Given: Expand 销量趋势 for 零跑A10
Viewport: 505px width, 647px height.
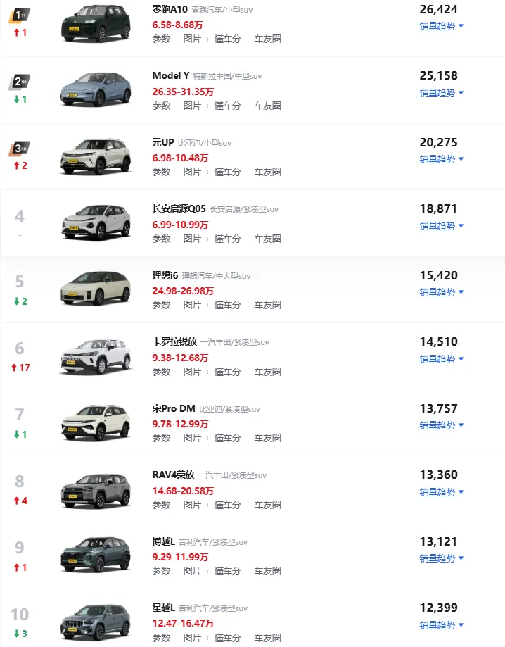Looking at the screenshot, I should click(x=442, y=26).
